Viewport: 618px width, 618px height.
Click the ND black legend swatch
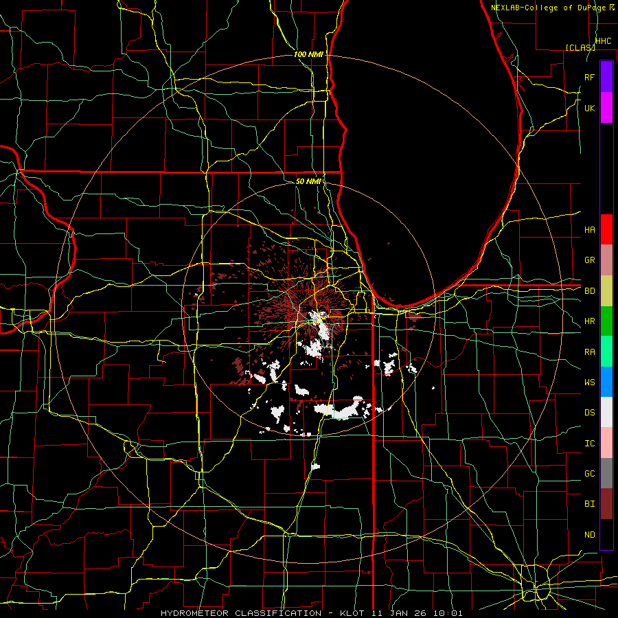click(x=606, y=534)
